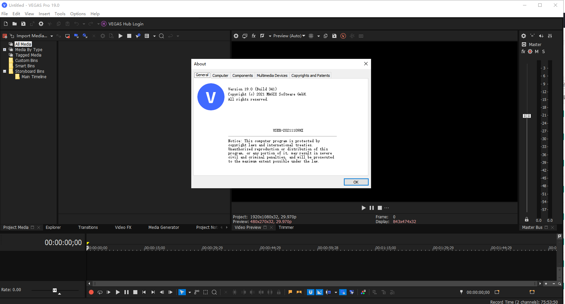Screen dimensions: 565x304
Task: Save preview snapshot to file
Action: point(334,36)
